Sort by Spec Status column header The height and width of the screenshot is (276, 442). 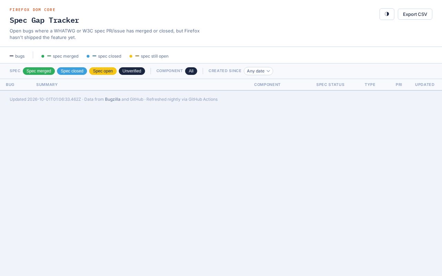point(330,85)
